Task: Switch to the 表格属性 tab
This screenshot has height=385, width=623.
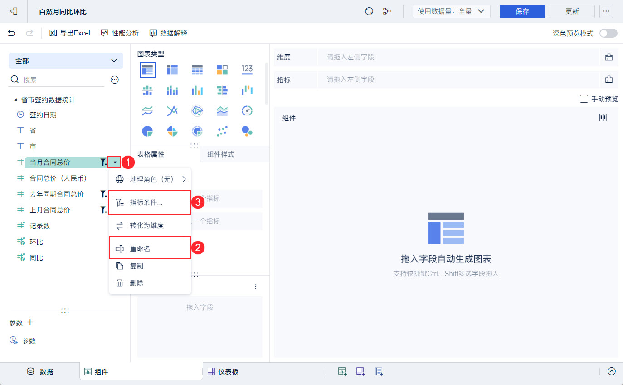Action: 151,154
